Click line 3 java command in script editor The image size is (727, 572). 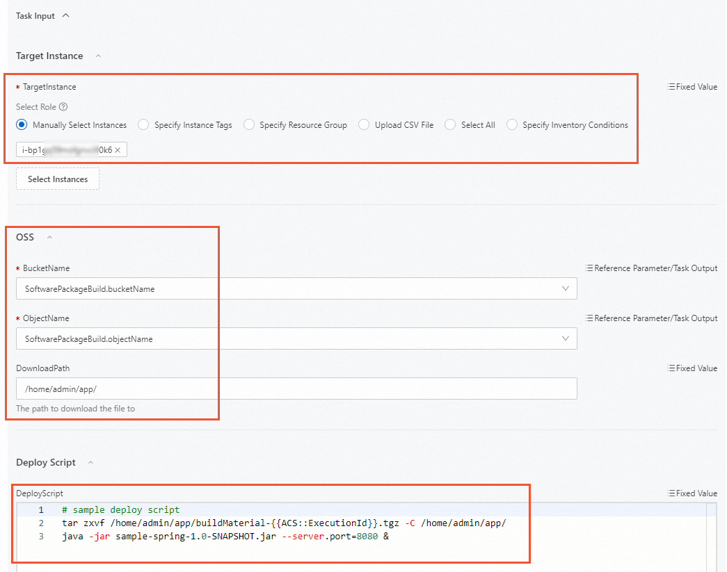coord(225,537)
